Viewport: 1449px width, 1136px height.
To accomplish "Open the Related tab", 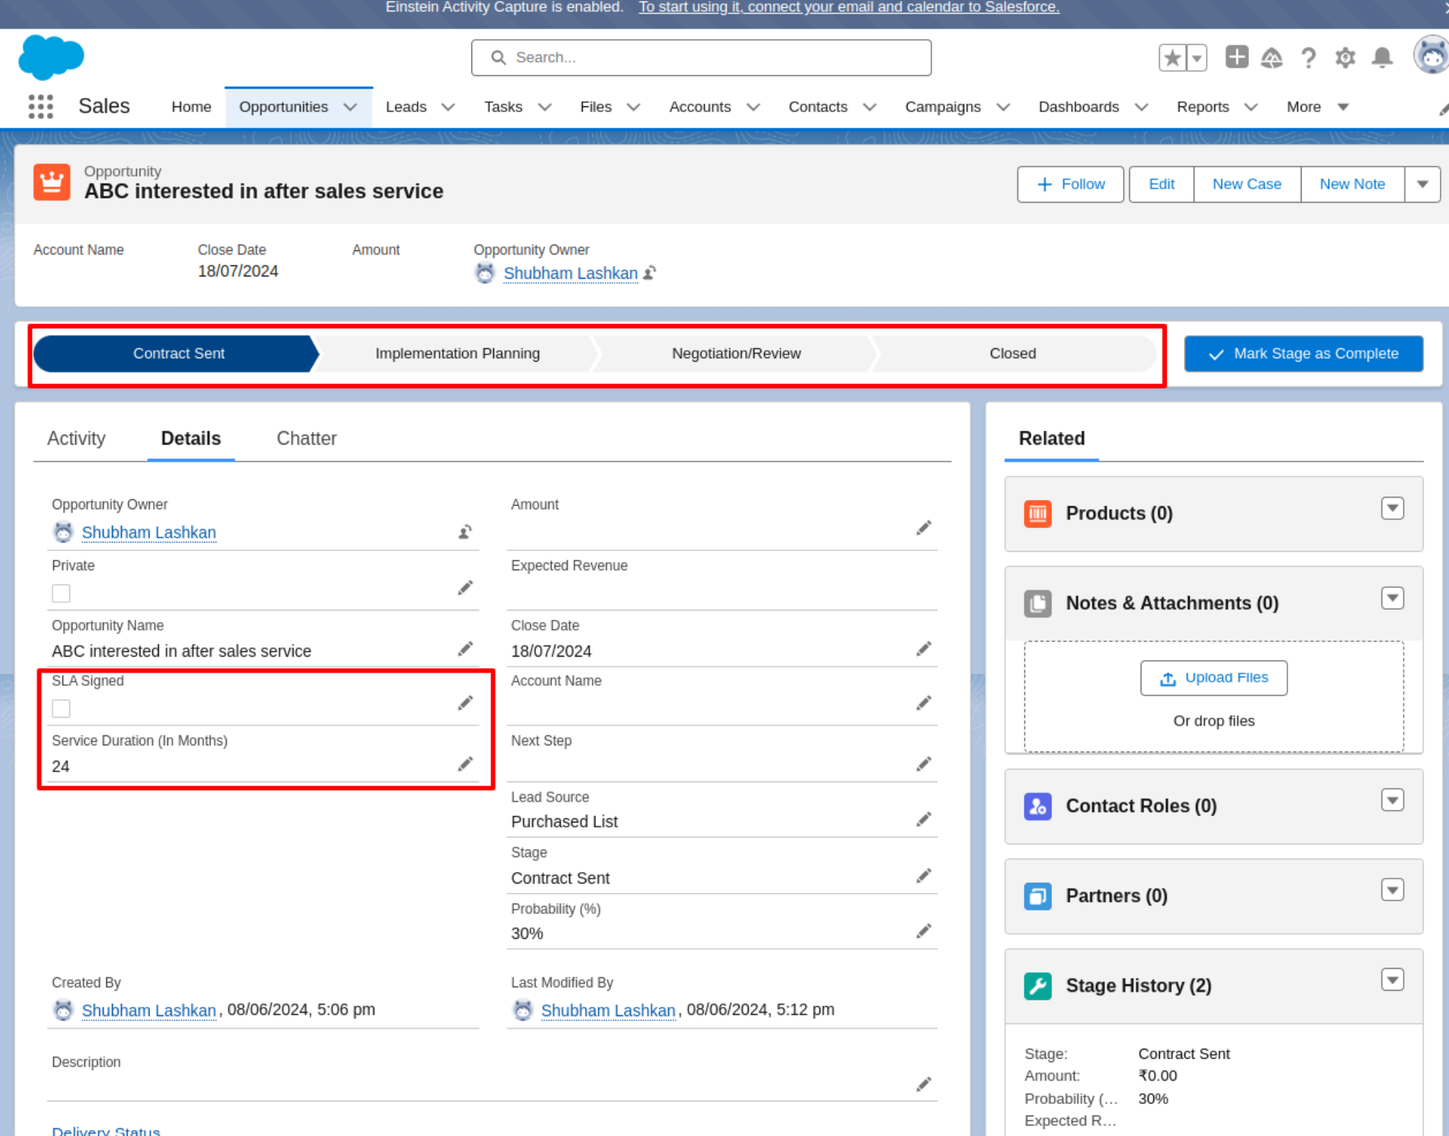I will (1051, 438).
